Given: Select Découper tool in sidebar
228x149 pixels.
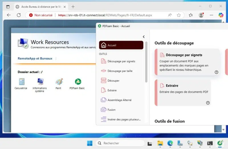Looking at the screenshot, I should pyautogui.click(x=121, y=81).
